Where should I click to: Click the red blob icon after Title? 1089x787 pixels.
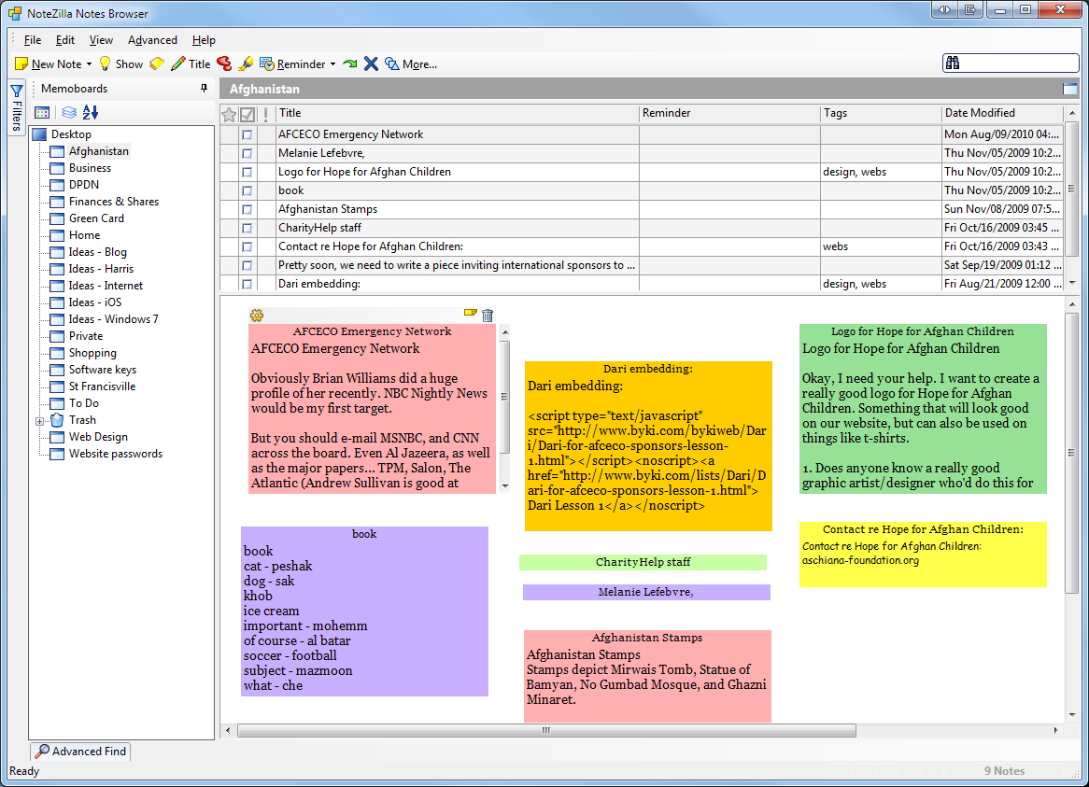coord(223,63)
